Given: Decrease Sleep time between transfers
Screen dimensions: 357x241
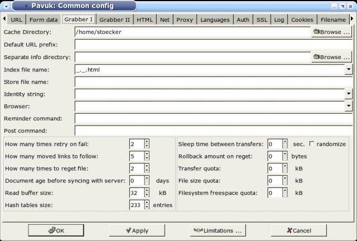Looking at the screenshot, I should point(285,147).
